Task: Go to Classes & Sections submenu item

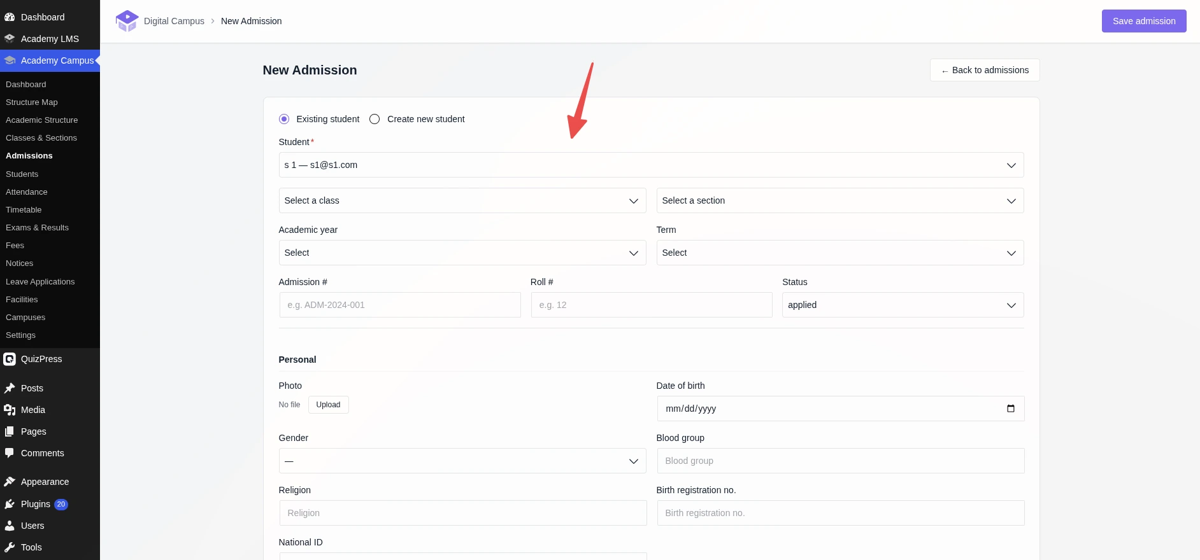Action: pos(41,138)
